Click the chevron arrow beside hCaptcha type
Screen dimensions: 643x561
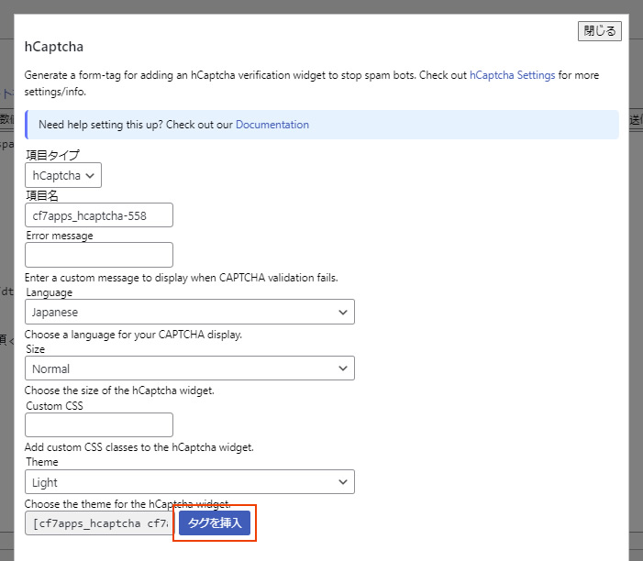[x=91, y=175]
